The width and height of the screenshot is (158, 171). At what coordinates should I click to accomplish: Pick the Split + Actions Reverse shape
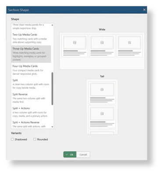click(x=31, y=124)
